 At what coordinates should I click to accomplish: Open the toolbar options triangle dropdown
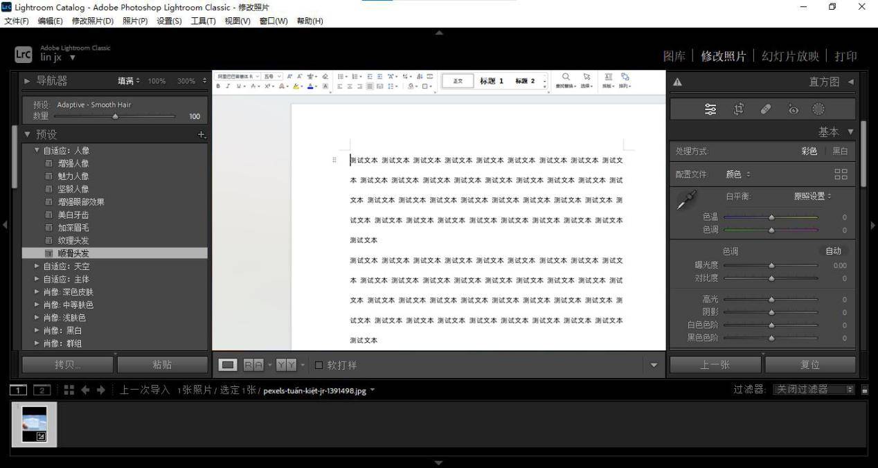[654, 365]
